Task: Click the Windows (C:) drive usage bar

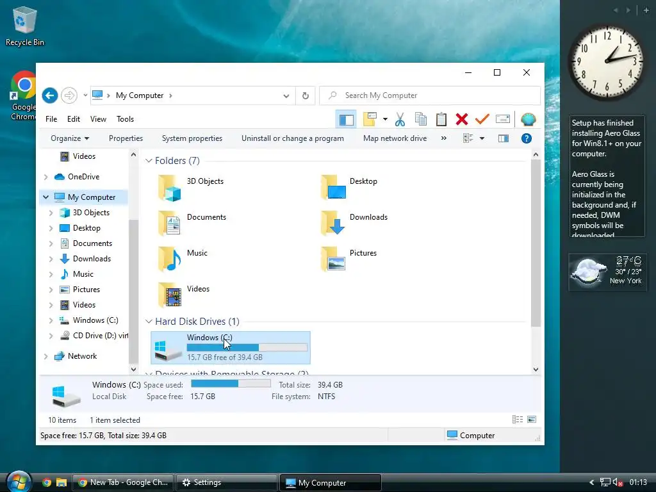Action: coord(247,347)
